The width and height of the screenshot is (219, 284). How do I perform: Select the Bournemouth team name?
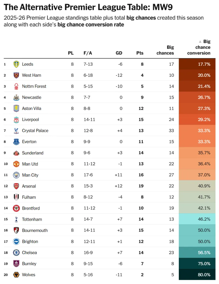tap(35, 231)
